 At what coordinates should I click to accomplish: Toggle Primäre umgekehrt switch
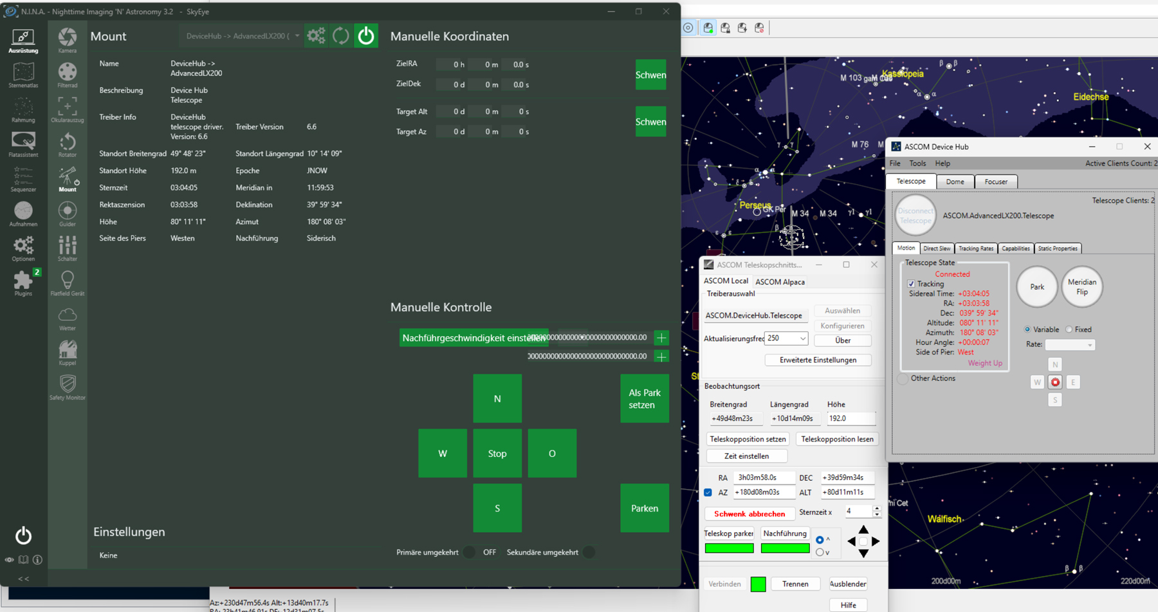click(470, 552)
